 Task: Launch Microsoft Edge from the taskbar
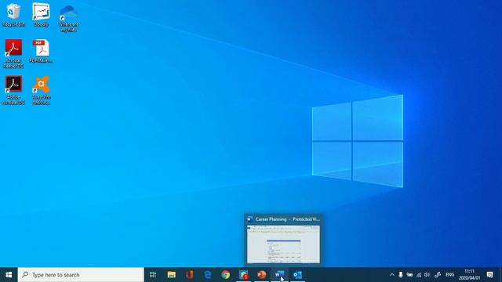click(x=208, y=275)
